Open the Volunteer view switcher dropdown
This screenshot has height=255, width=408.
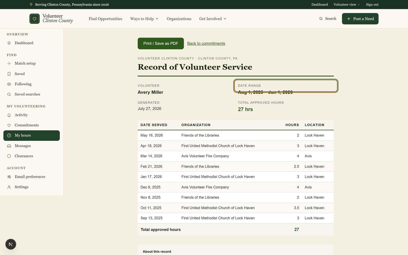tap(347, 5)
